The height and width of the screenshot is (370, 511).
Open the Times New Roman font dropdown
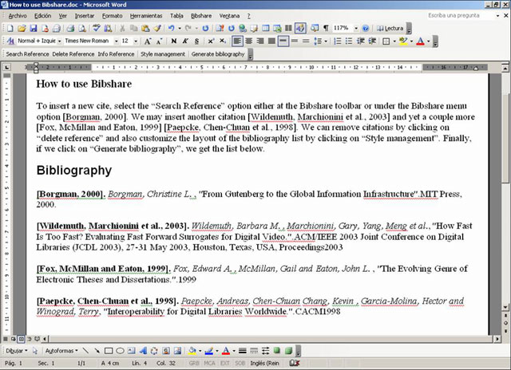pos(116,41)
